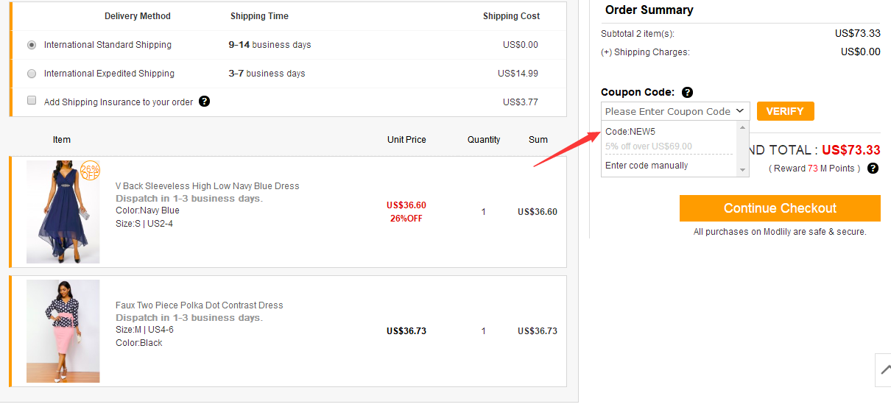This screenshot has height=407, width=891.
Task: Click help icon beside Shipping Insurance
Action: 205,102
